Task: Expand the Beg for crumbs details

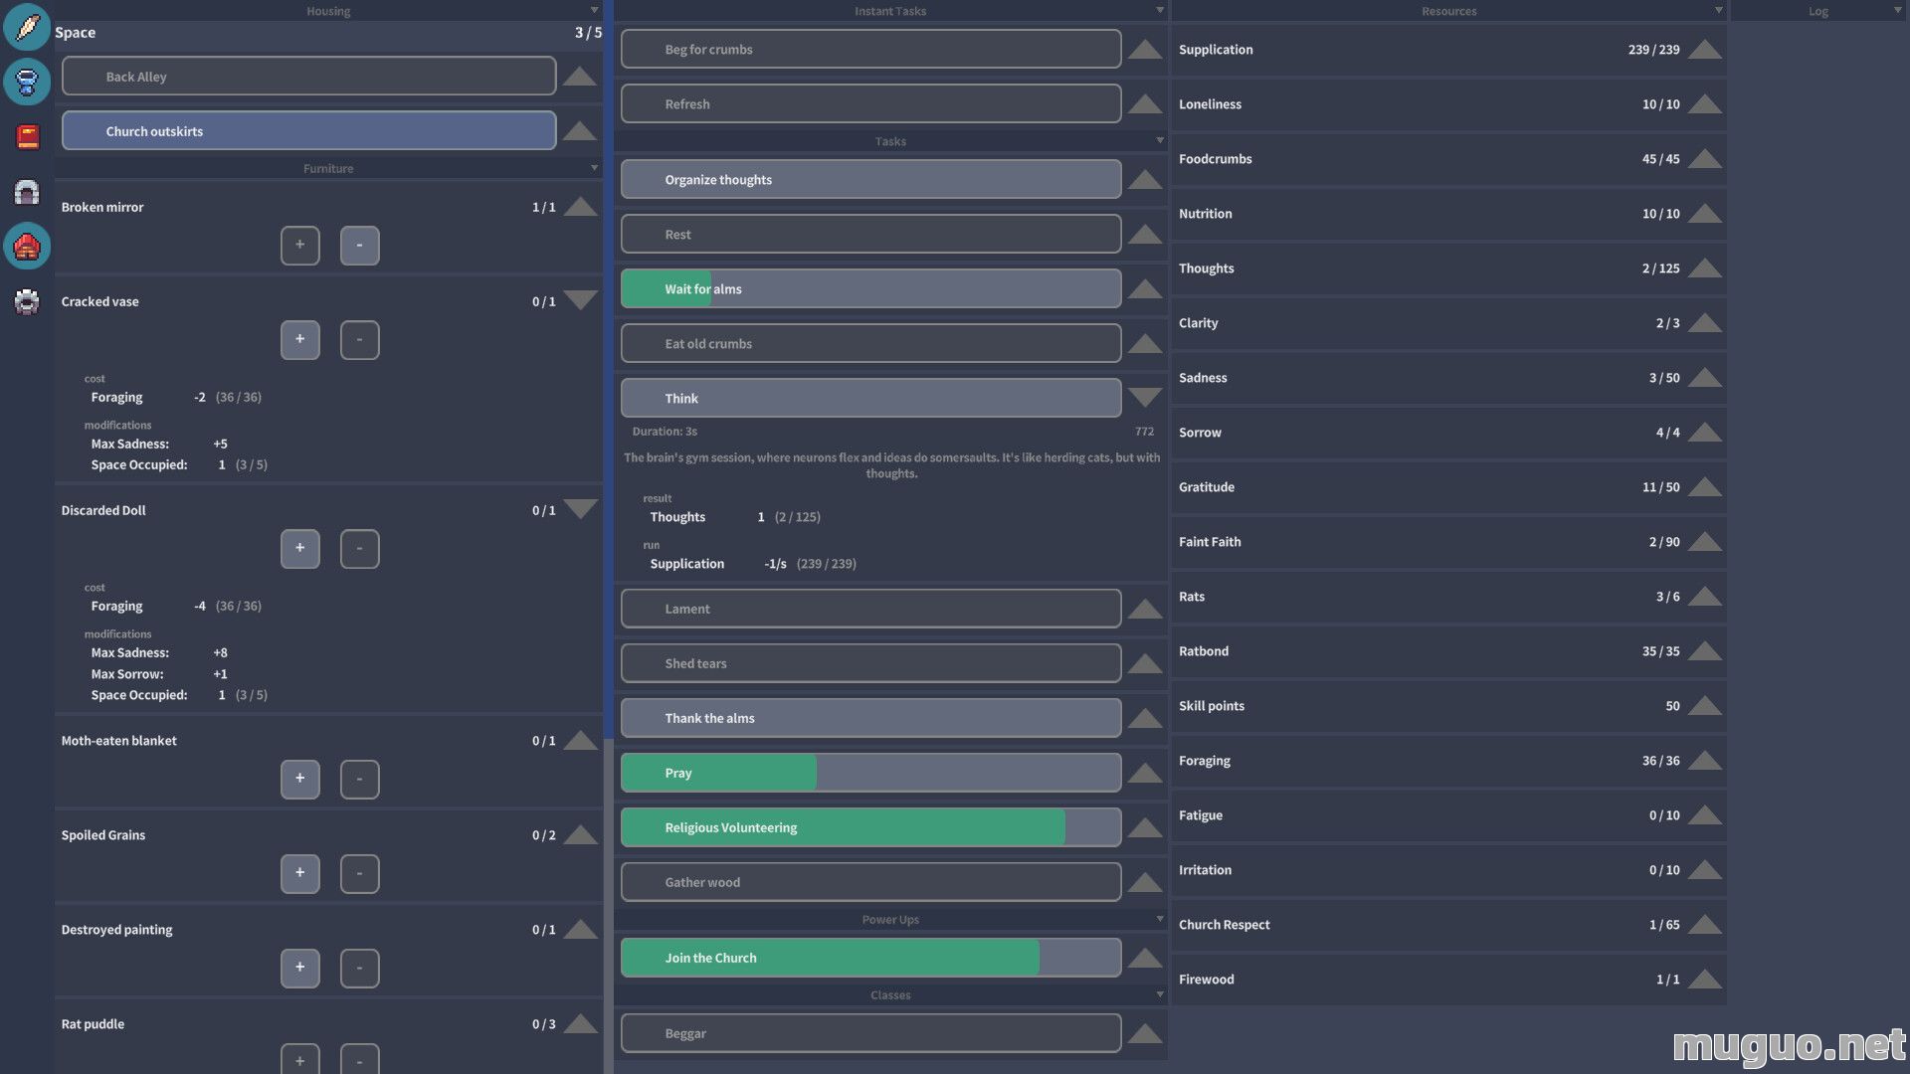Action: tap(1145, 49)
